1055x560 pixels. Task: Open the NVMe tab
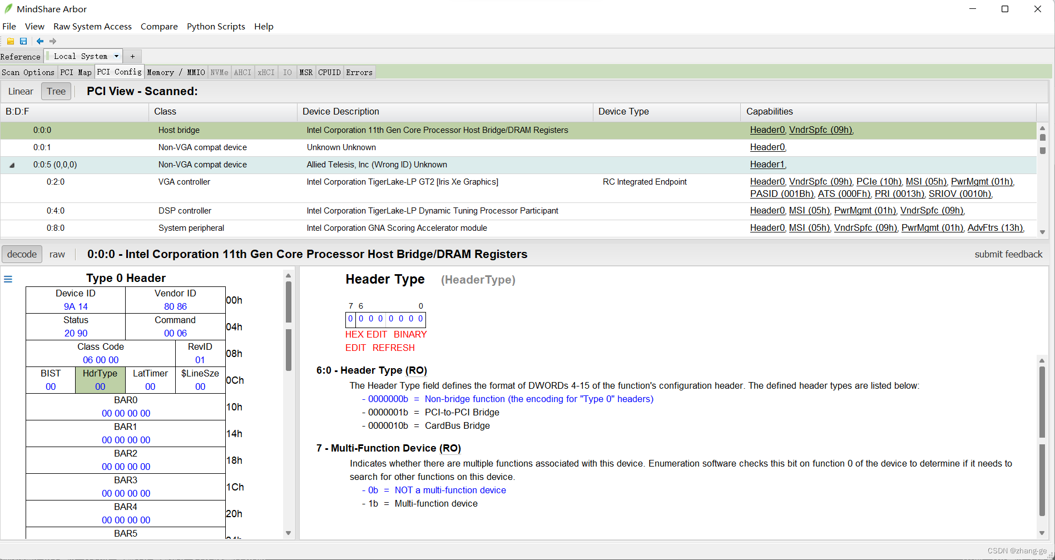[x=219, y=72]
